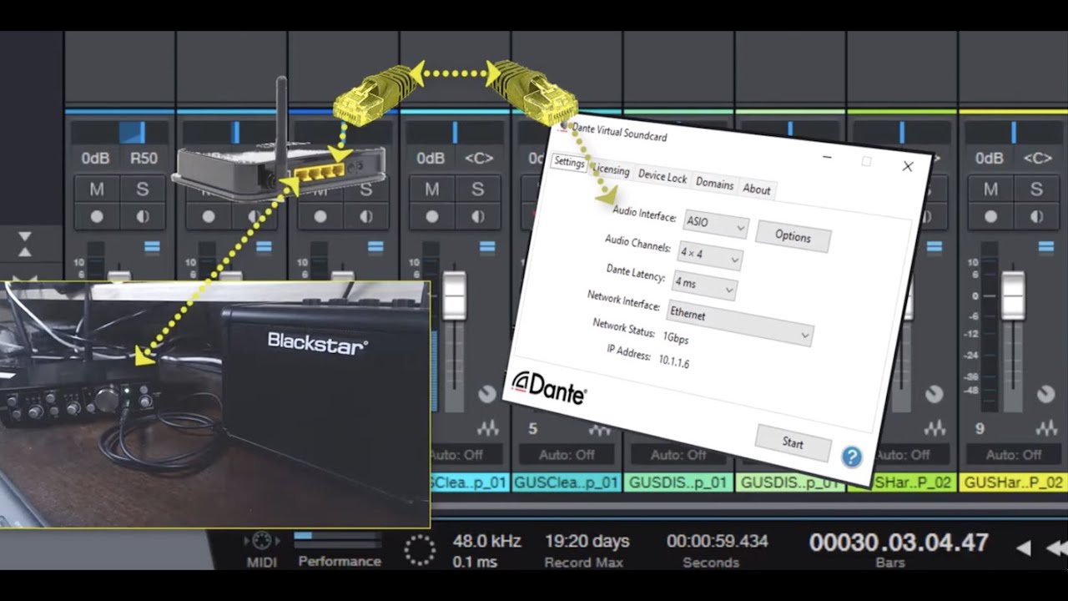
Task: Open the Audio Interface ASIO dropdown
Action: pos(716,224)
